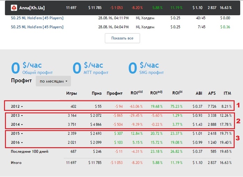Image resolution: width=243 pixels, height=177 pixels.
Task: Sort by 'Профит' column header
Action: 115,93
